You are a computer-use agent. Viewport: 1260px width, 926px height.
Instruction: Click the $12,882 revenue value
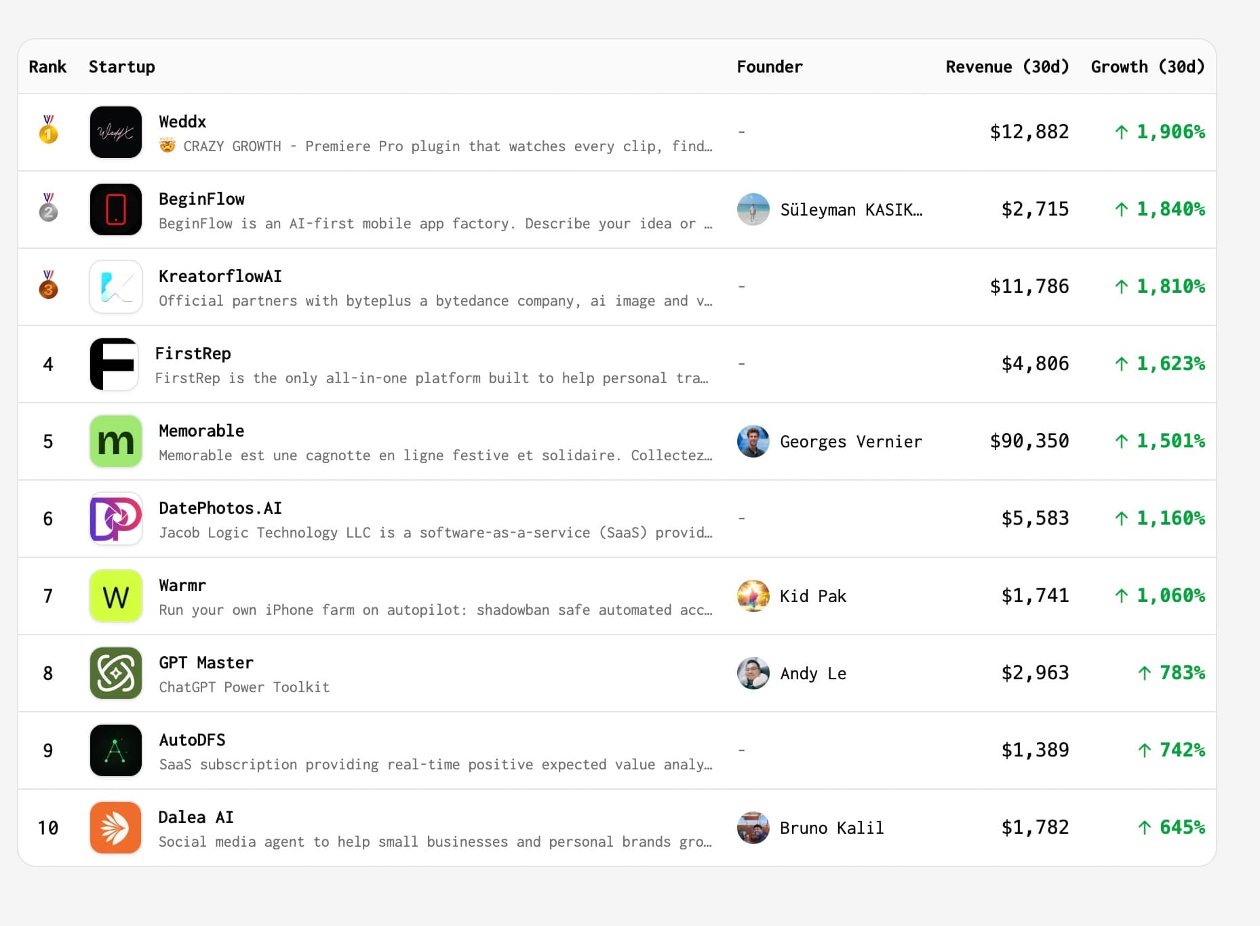[1029, 132]
